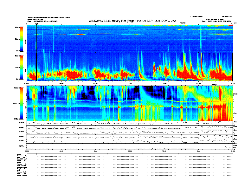Click the RAD1 status block heading
The image size is (251, 194).
[19, 163]
